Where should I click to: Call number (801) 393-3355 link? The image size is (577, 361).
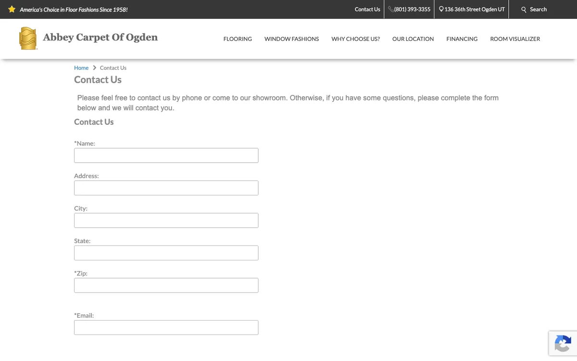click(412, 9)
